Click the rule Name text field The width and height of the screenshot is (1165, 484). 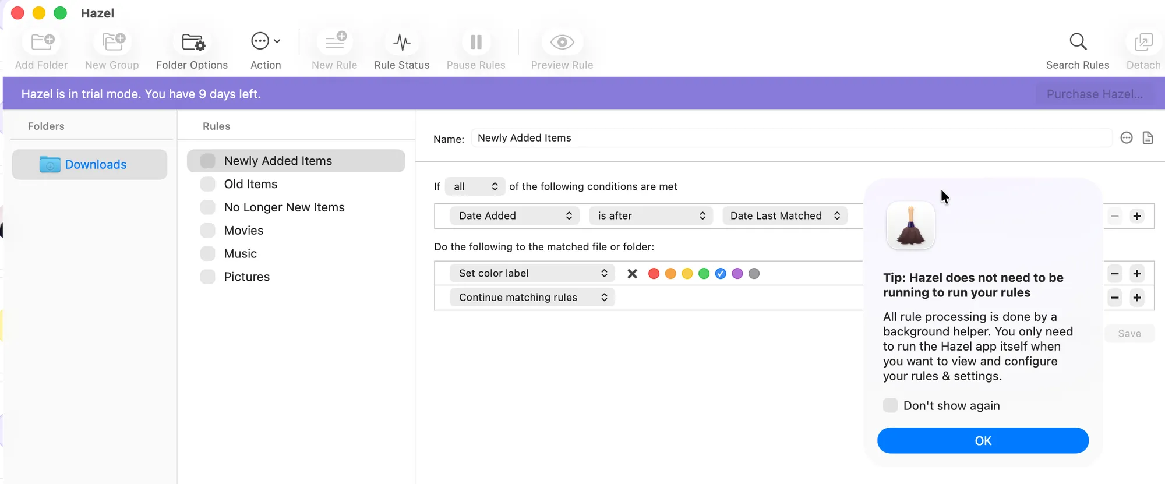[x=792, y=138]
